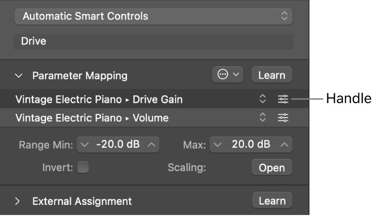Click the Drive name text field

pyautogui.click(x=154, y=41)
